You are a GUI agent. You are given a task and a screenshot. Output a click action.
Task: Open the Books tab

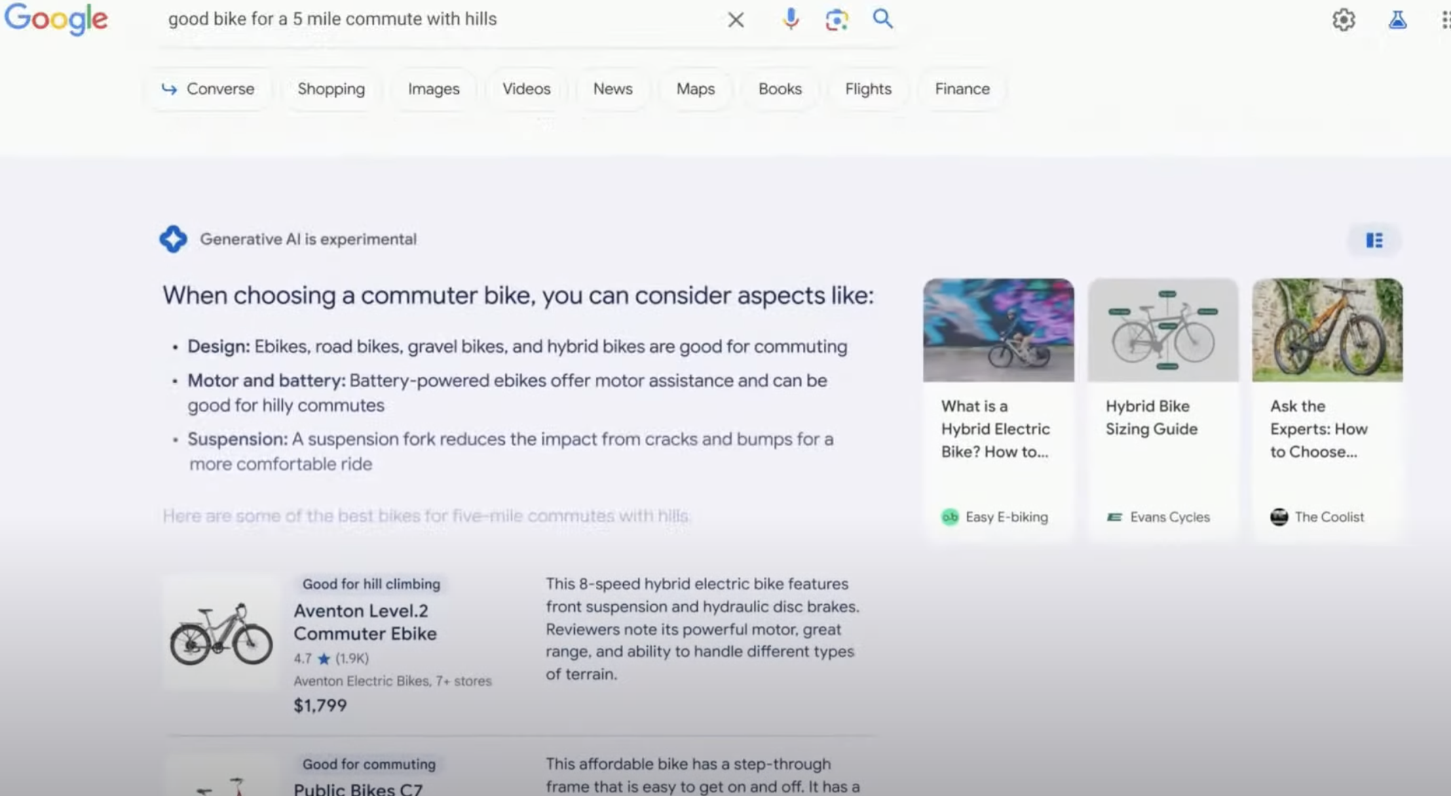point(780,89)
